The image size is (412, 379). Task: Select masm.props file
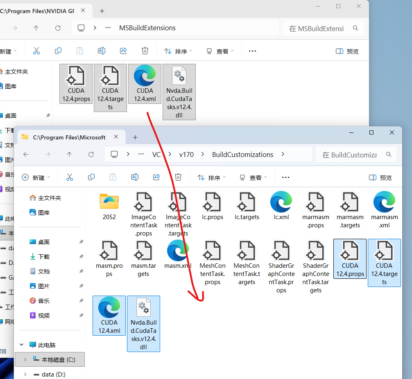pyautogui.click(x=109, y=259)
